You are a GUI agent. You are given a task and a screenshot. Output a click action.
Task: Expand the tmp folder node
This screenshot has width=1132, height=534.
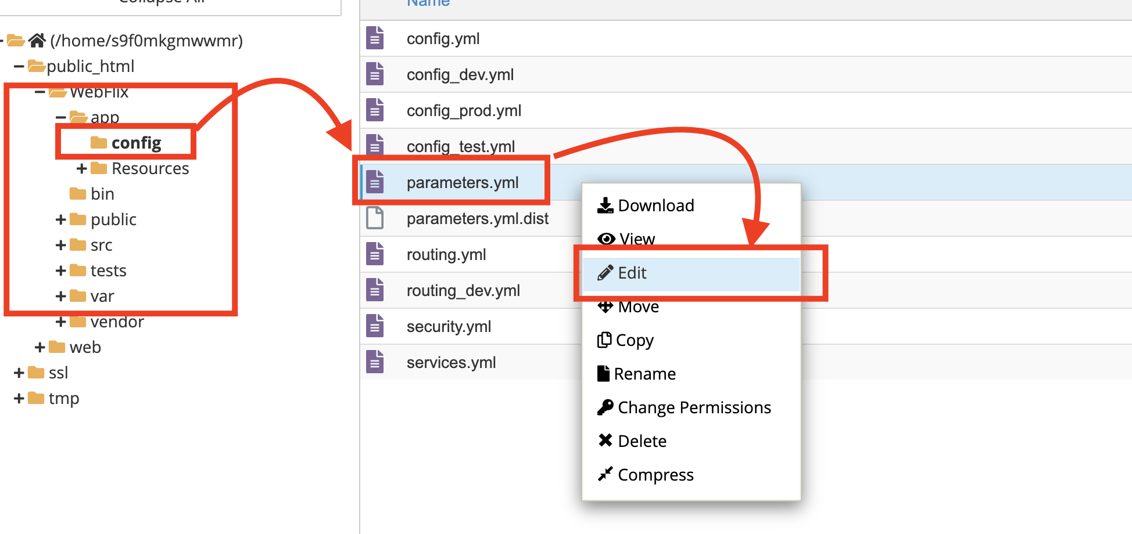[19, 398]
